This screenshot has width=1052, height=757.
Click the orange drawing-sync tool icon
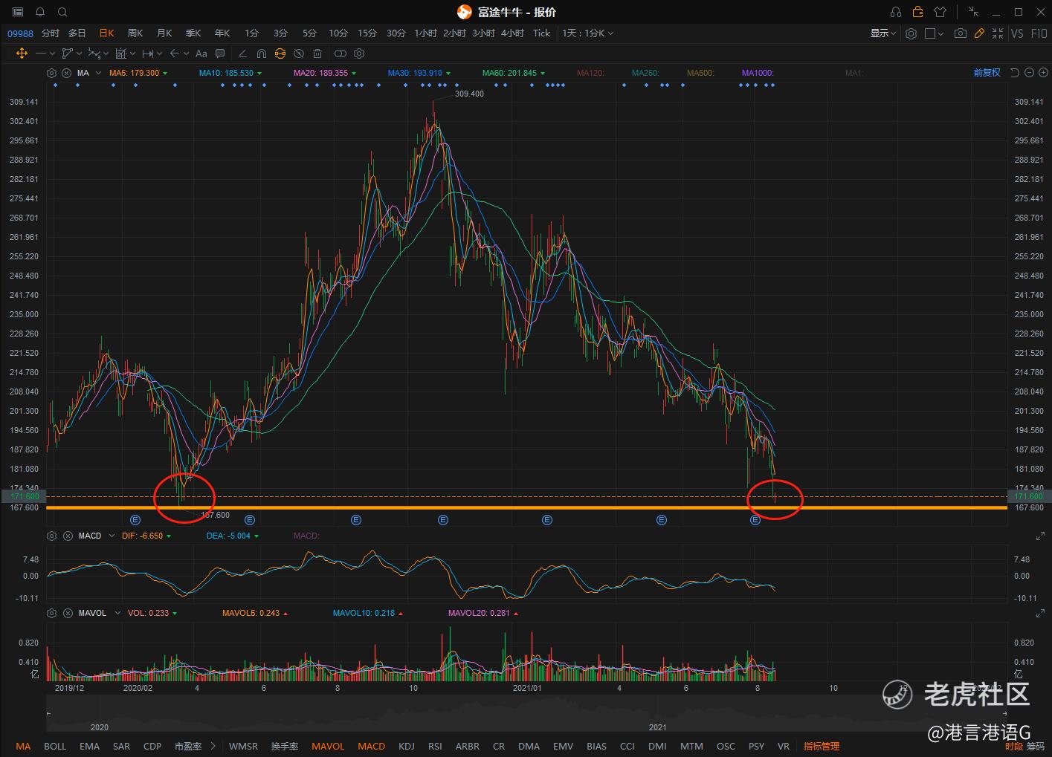click(x=280, y=53)
